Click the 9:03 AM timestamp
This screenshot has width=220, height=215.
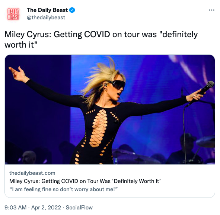point(15,208)
